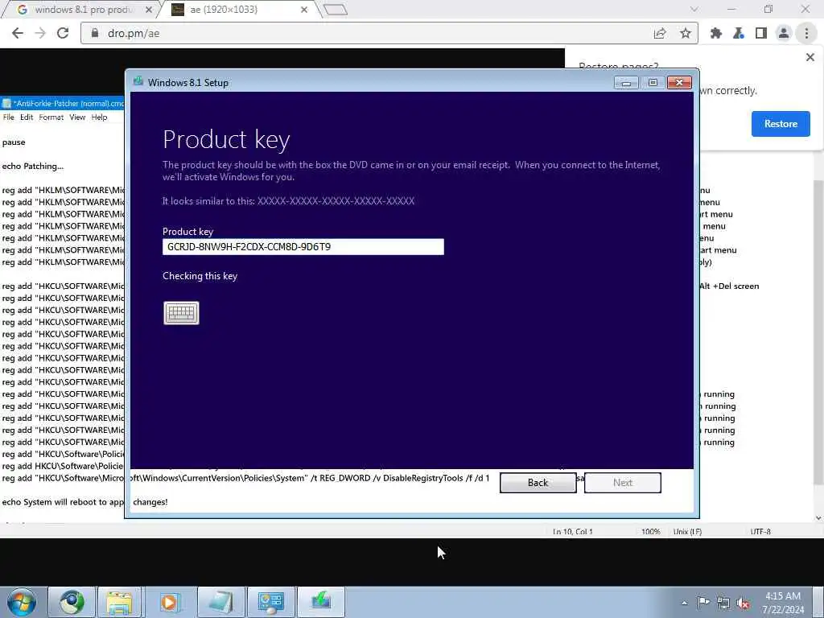The image size is (824, 618).
Task: Open the network tray icon
Action: (723, 604)
